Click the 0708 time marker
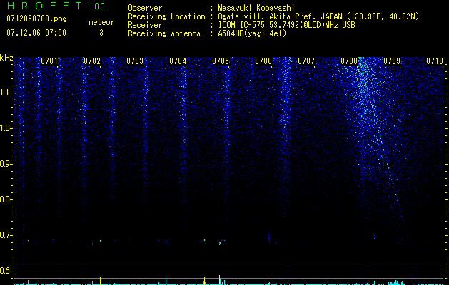 pos(349,61)
